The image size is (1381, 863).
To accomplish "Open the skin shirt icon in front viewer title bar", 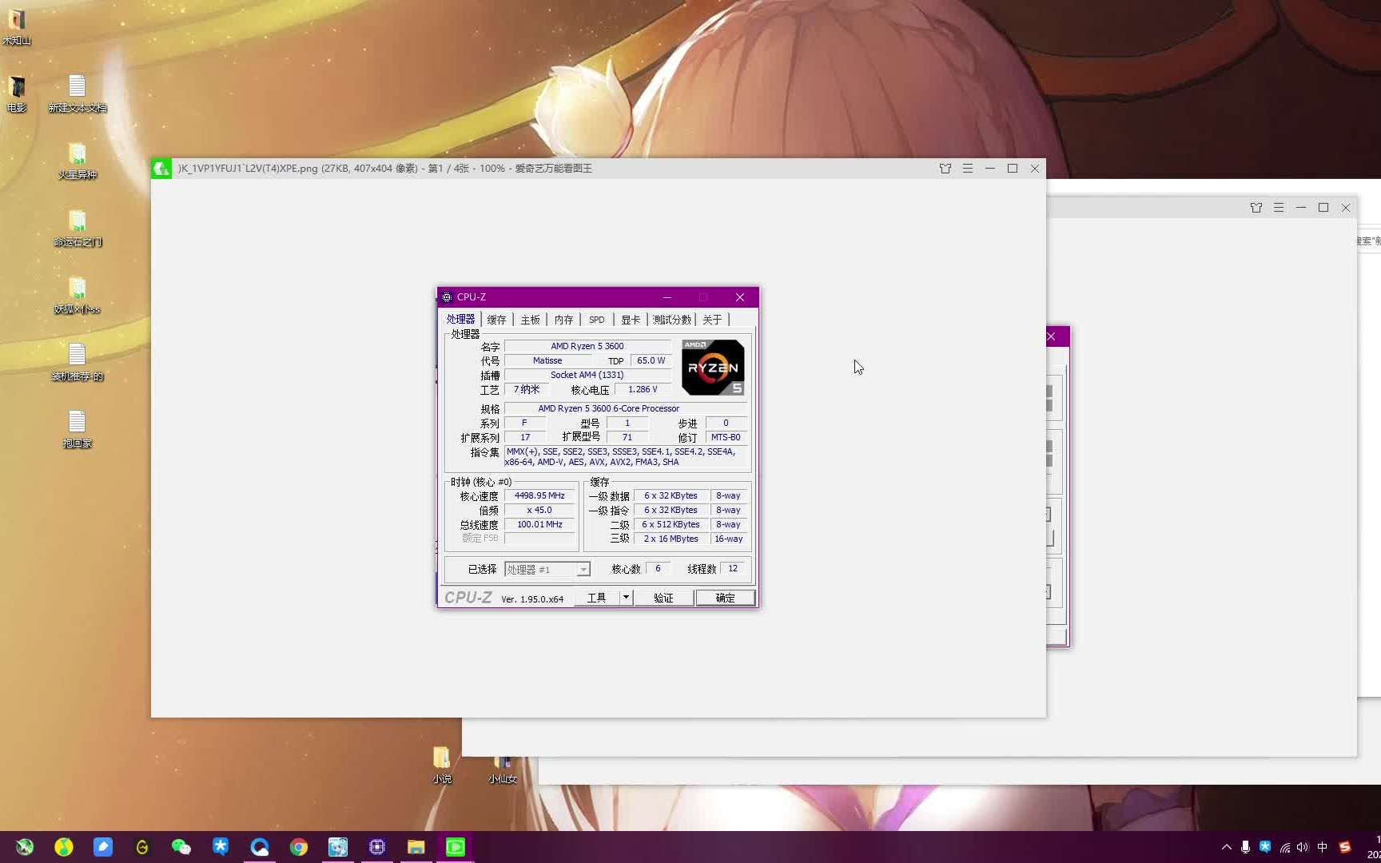I will coord(945,169).
